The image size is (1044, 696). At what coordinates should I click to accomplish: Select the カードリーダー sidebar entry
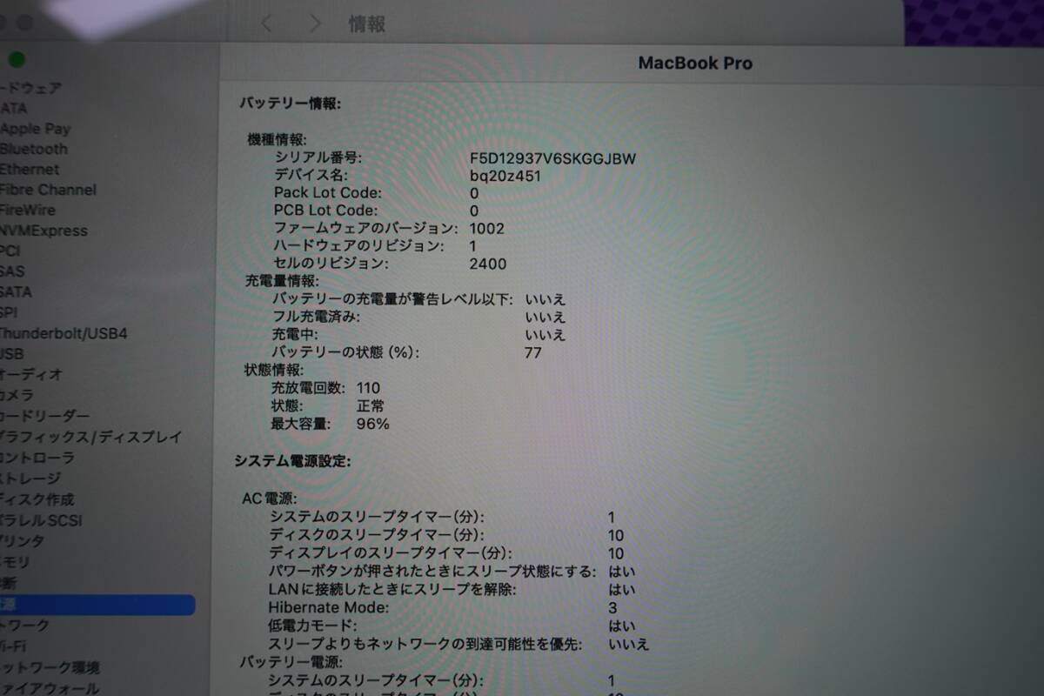(44, 416)
